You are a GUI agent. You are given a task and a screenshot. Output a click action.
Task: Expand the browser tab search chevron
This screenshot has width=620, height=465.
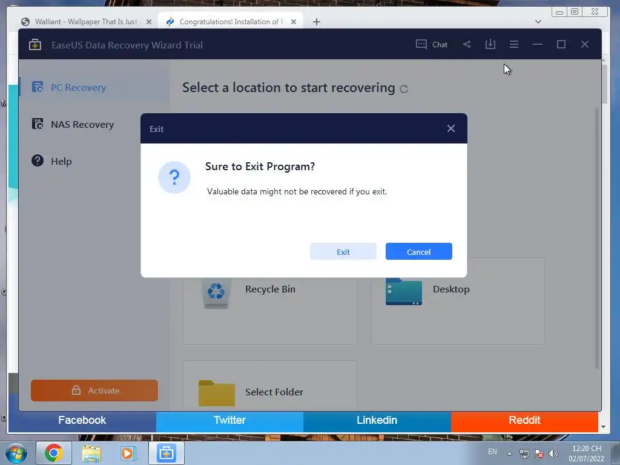[538, 22]
